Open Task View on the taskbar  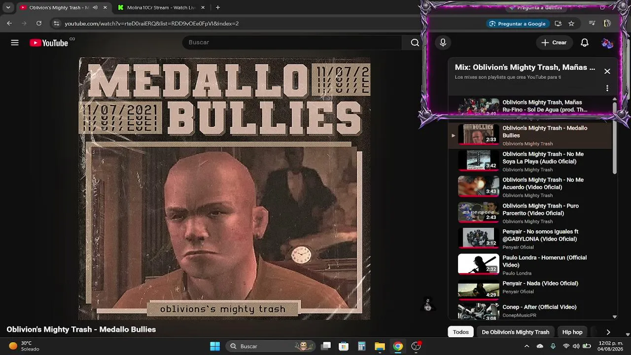tap(326, 346)
